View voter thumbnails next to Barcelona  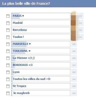pos(73,30)
